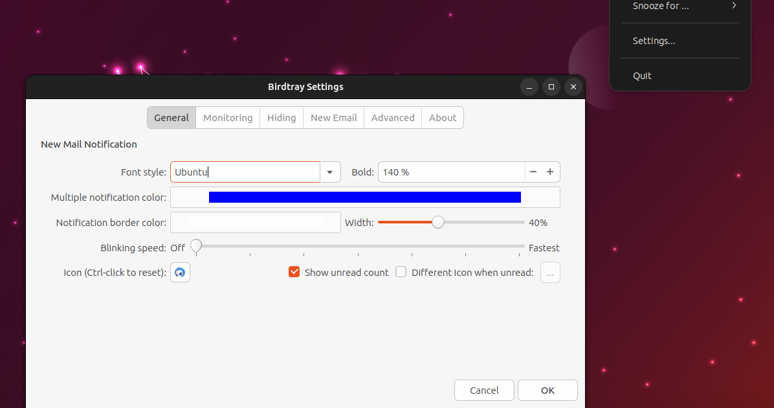The width and height of the screenshot is (774, 408).
Task: Select the New Email tab
Action: [333, 117]
